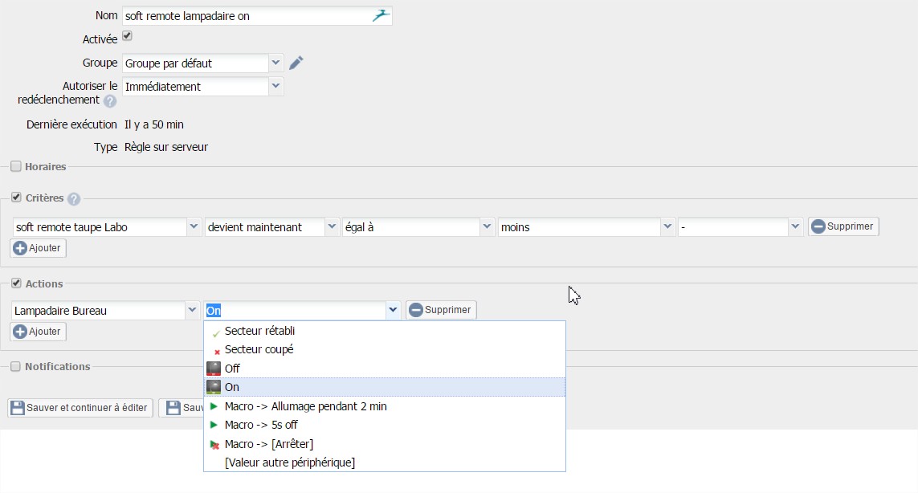Select [Valeur autre périphérique] entry
Screen dimensions: 918x493
290,462
